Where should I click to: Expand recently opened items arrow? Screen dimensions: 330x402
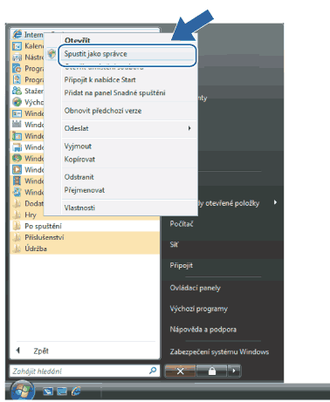tap(275, 202)
